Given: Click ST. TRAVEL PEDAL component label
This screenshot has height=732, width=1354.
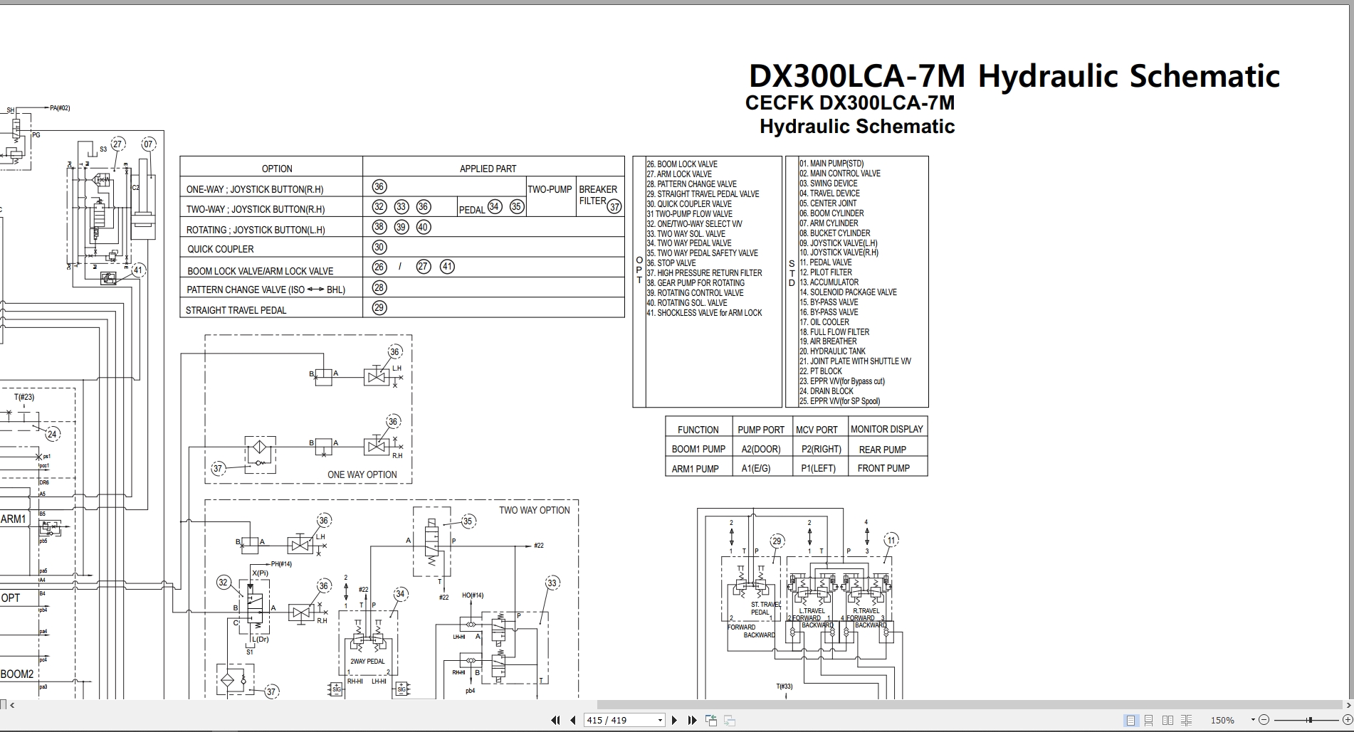Looking at the screenshot, I should [765, 608].
